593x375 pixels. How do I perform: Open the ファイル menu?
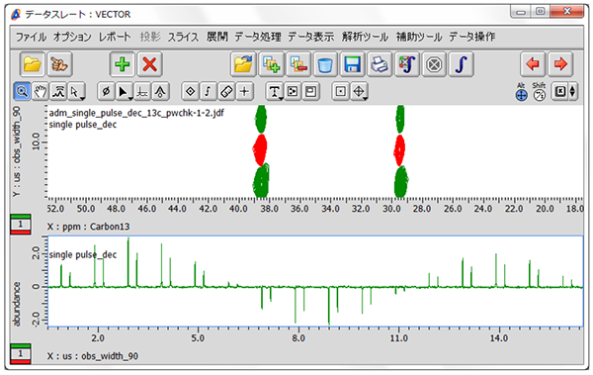(31, 37)
